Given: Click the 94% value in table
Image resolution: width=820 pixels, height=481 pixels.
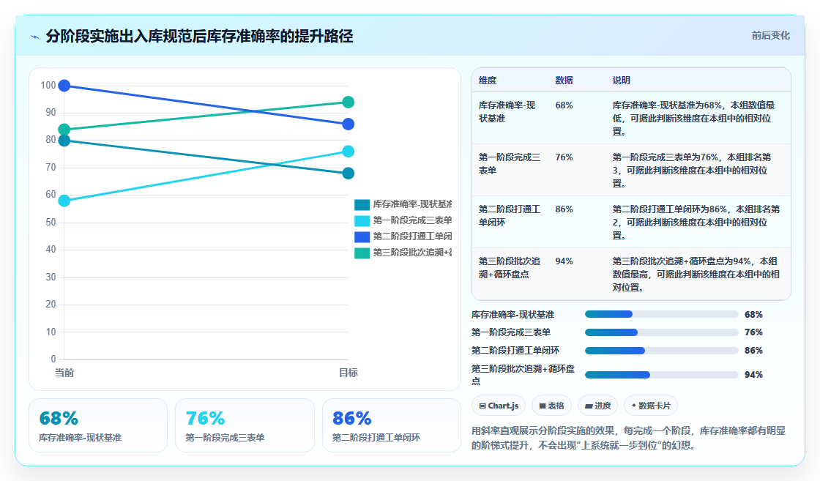Looking at the screenshot, I should click(564, 261).
